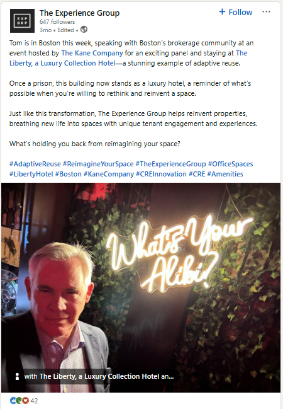Click the globe public visibility icon
The image size is (283, 409).
point(84,30)
